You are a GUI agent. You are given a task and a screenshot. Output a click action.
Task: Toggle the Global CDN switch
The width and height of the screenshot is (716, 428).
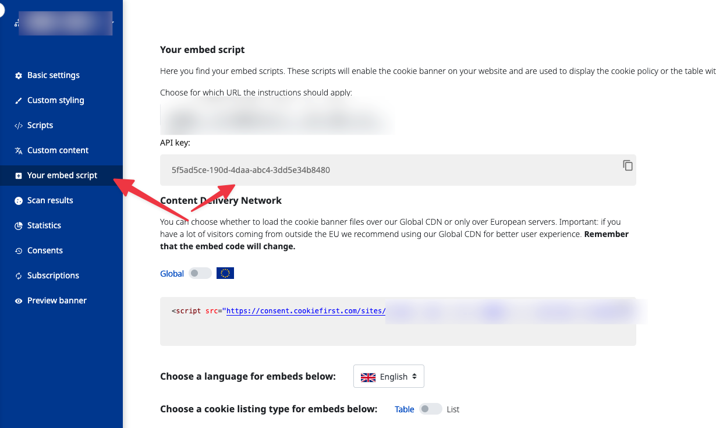(x=200, y=273)
